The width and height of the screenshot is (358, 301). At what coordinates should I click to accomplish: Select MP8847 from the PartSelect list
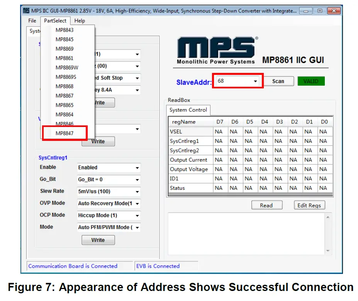tap(64, 133)
